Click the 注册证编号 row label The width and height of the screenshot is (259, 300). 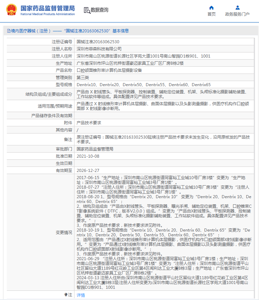[62, 42]
